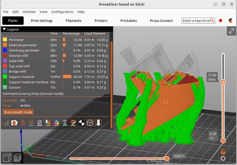Image resolution: width=237 pixels, height=165 pixels.
Task: Toggle Seams visibility broken-link icon
Action: [40, 123]
